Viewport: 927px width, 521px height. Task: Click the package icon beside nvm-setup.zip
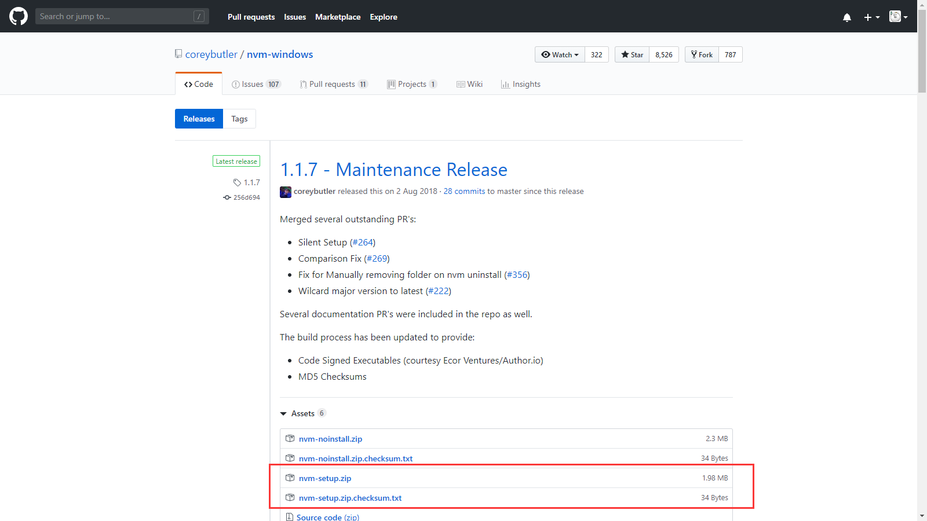click(290, 478)
